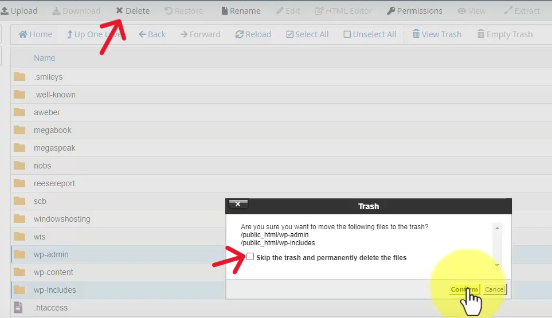Click the windowshosting folder name
Image resolution: width=552 pixels, height=318 pixels.
pos(62,219)
